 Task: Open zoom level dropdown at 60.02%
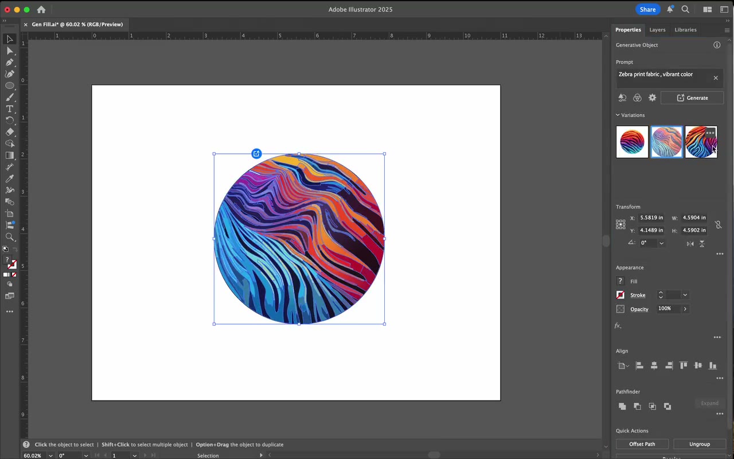50,456
